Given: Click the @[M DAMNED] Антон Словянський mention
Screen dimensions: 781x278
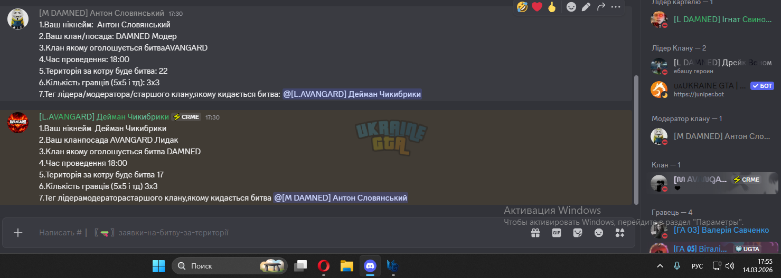Looking at the screenshot, I should click(341, 198).
